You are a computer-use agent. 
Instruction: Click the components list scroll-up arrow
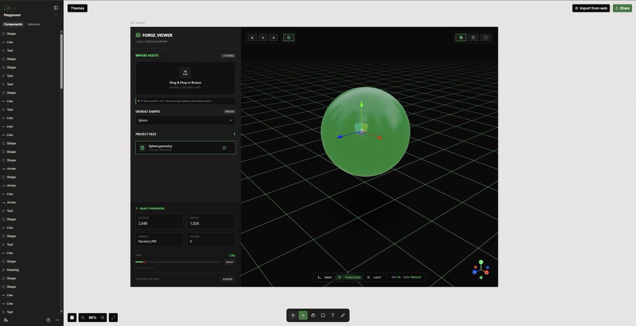click(61, 31)
